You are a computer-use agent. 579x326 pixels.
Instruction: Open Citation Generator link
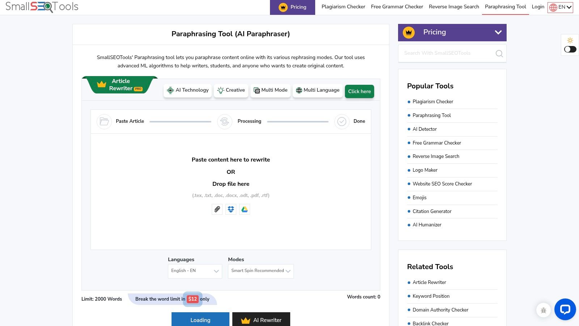point(432,212)
